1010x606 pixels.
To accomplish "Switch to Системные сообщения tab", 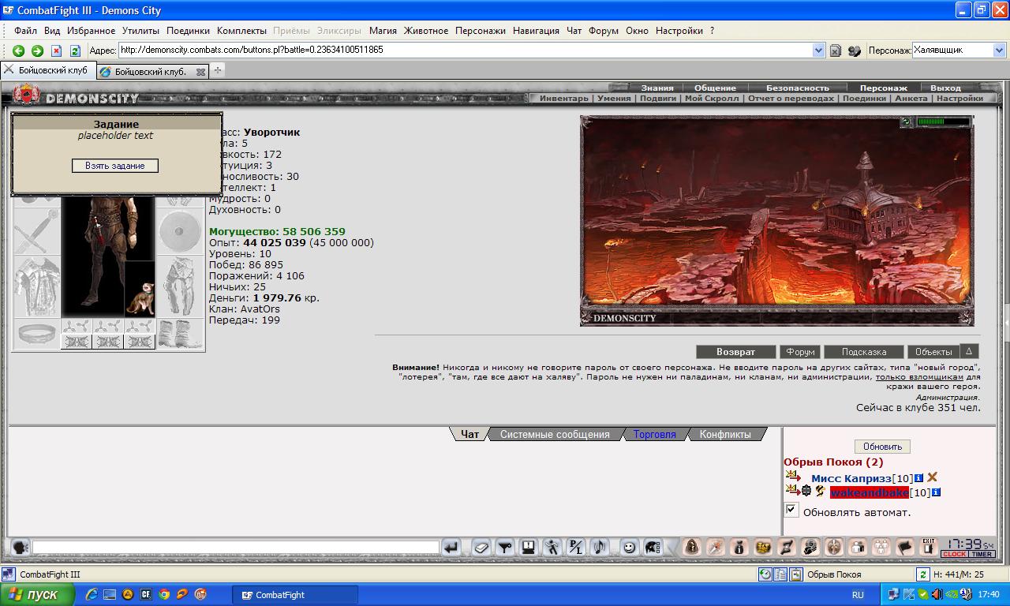I will [x=555, y=434].
